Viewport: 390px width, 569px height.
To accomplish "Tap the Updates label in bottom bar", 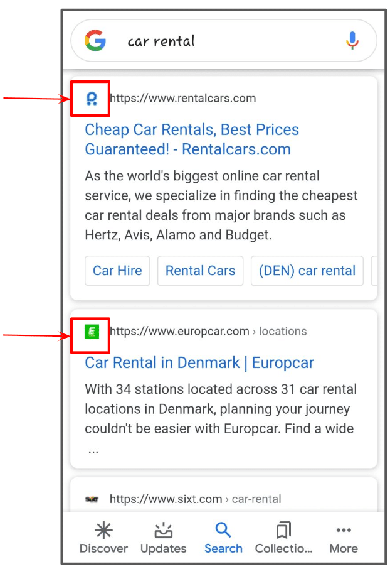I will (x=164, y=549).
